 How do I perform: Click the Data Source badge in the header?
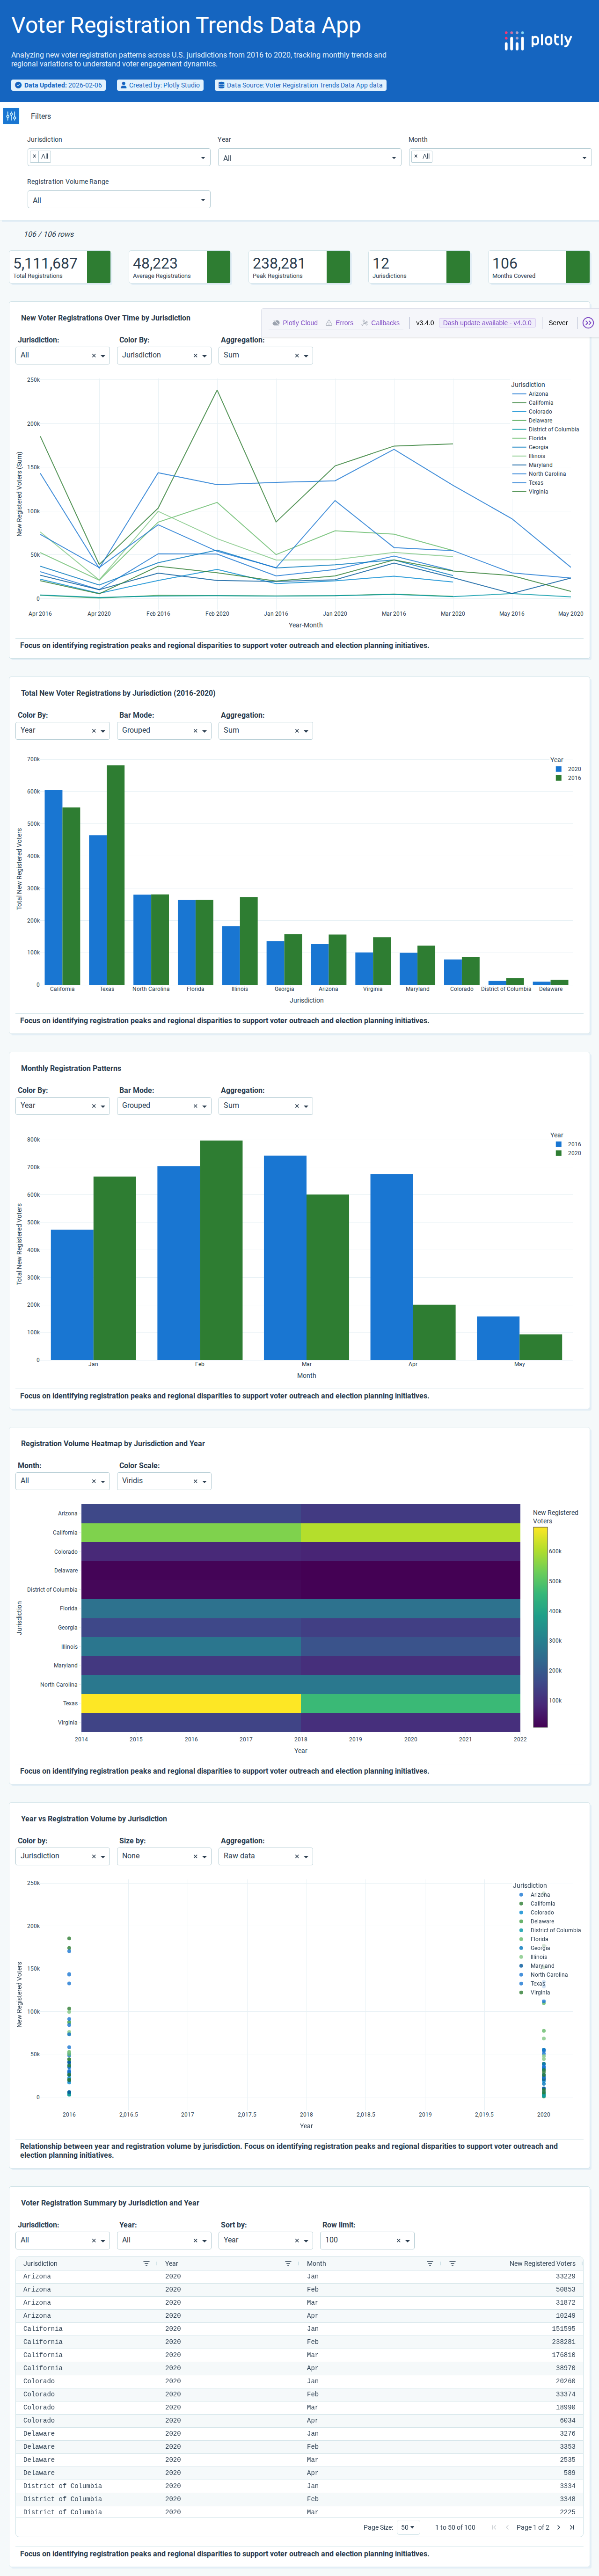(300, 85)
